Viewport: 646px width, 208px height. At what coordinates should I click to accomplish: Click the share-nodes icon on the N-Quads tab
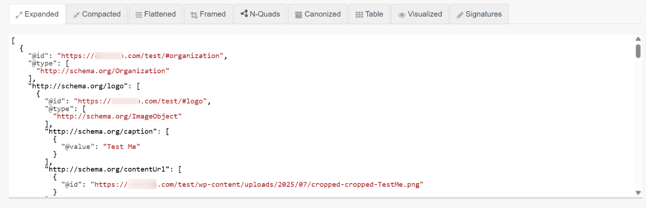[244, 14]
